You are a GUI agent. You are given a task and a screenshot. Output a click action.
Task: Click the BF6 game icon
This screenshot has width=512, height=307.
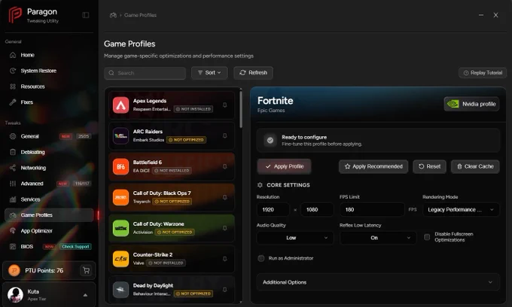coord(120,167)
